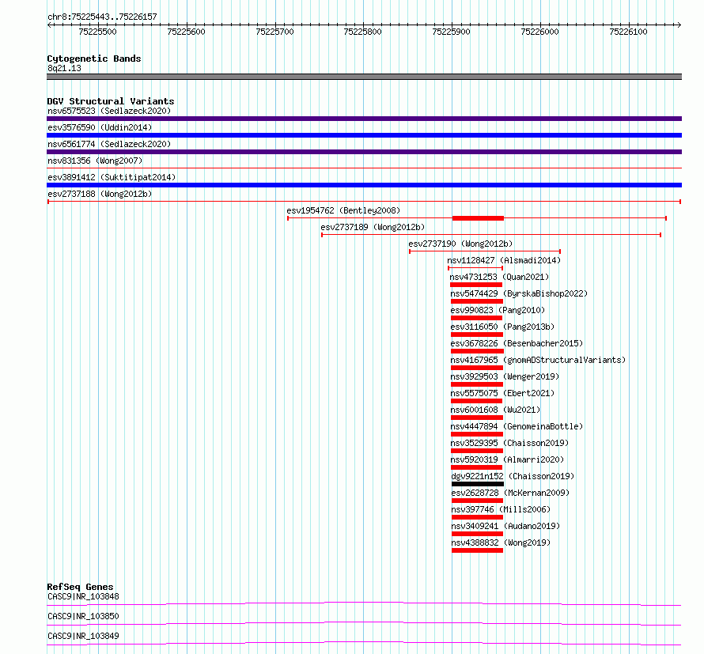Select the esv3116050 (Pang2013b) label
The image size is (704, 654).
click(x=502, y=327)
